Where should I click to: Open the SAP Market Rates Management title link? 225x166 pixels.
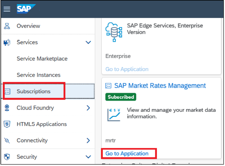[x=160, y=86]
